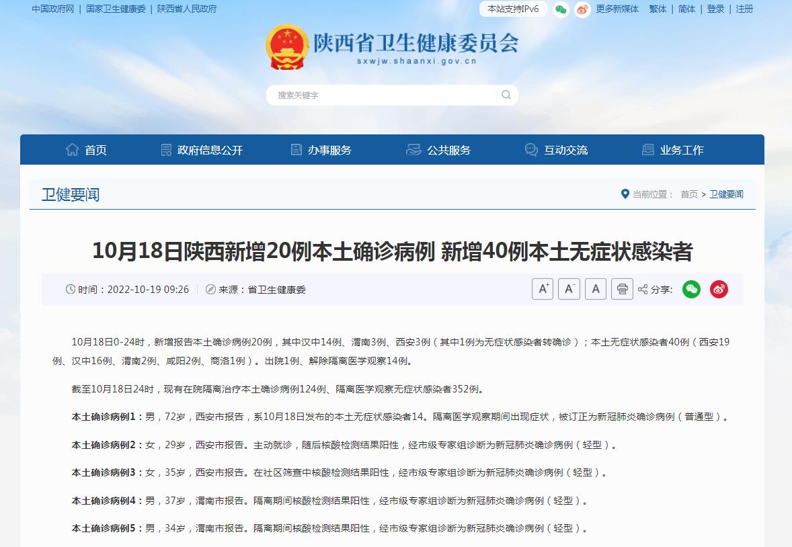
Task: Decrease font size with A- button
Action: (x=569, y=289)
